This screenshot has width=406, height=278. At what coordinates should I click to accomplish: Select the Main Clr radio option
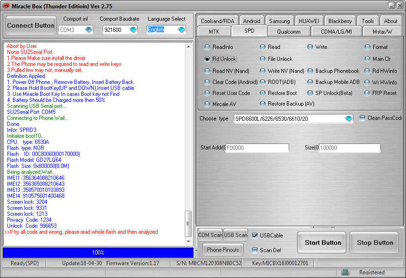377,59
